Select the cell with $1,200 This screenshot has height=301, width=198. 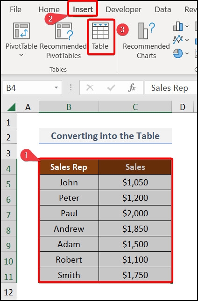click(135, 198)
